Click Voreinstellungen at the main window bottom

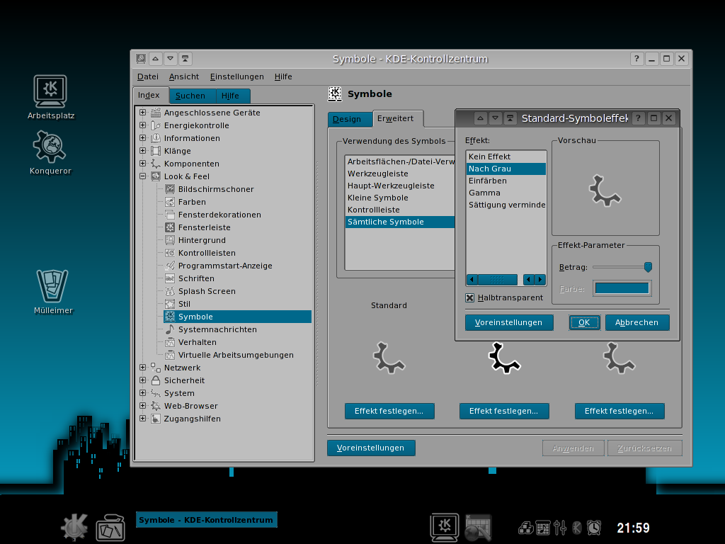coord(370,448)
